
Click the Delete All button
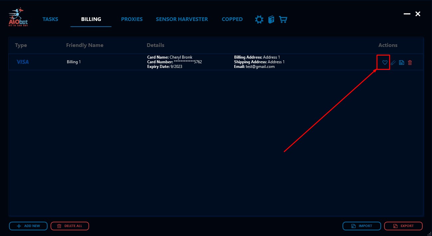pos(70,226)
